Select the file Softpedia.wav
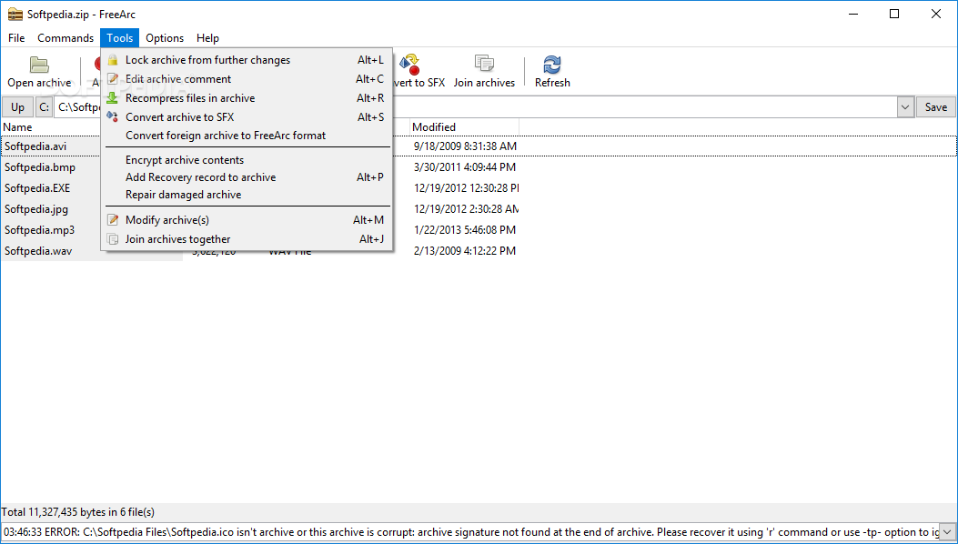 point(38,250)
